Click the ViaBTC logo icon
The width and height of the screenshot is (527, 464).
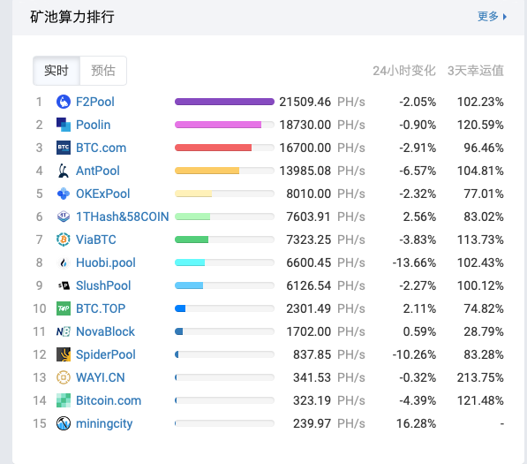(x=64, y=240)
